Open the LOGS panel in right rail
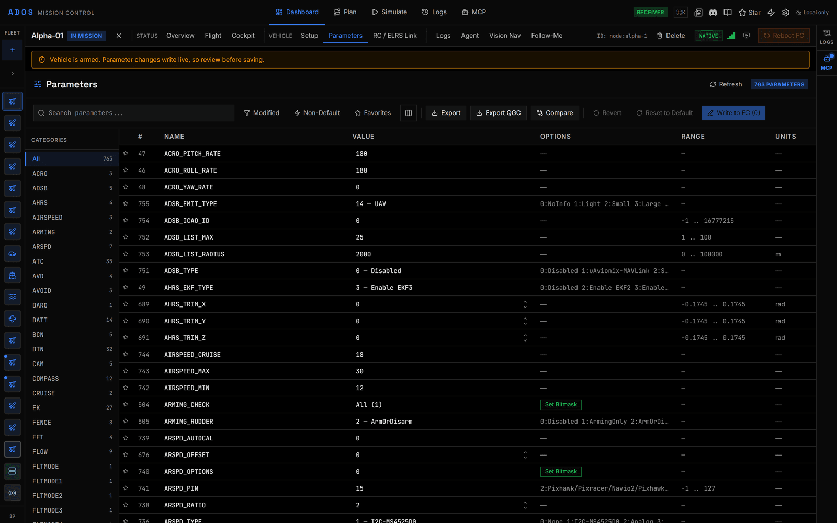This screenshot has height=523, width=837. point(827,37)
